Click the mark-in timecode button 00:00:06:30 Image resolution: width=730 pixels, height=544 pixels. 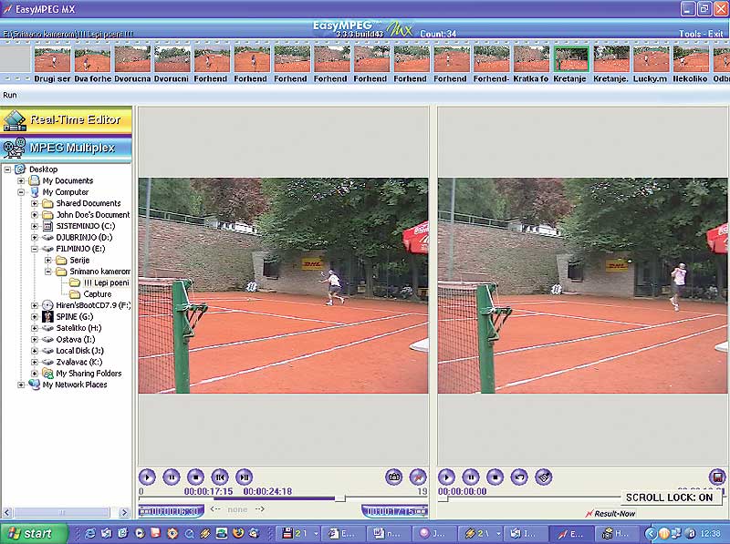(x=172, y=511)
